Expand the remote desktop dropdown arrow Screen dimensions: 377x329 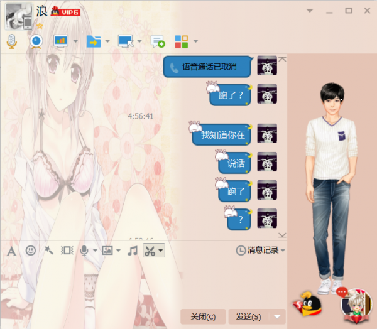(x=139, y=41)
